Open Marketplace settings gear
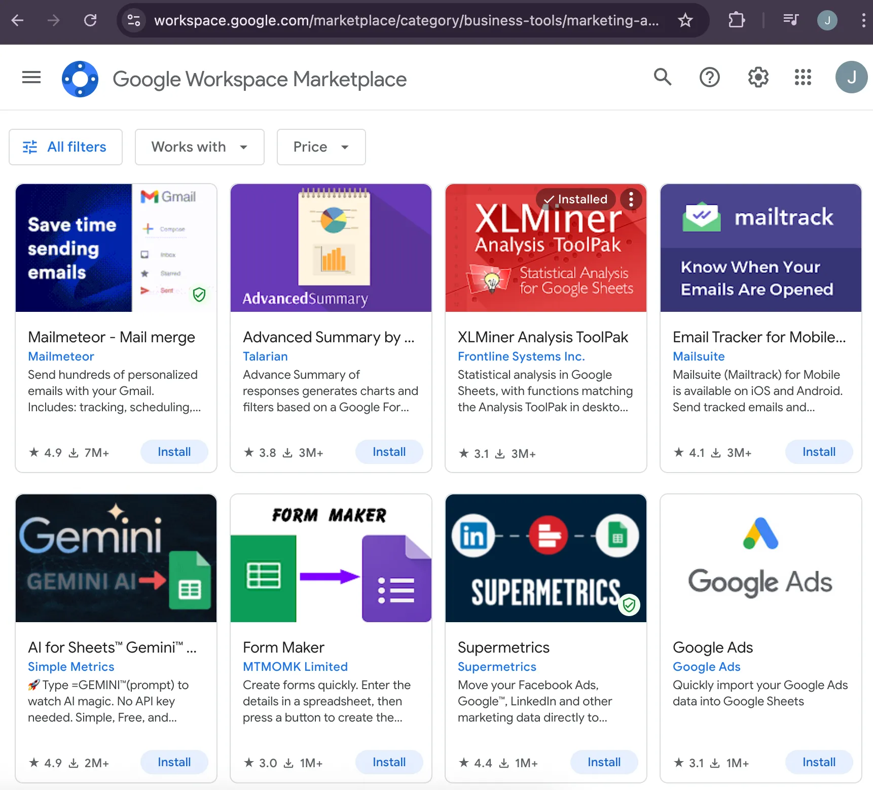873x790 pixels. [x=757, y=77]
